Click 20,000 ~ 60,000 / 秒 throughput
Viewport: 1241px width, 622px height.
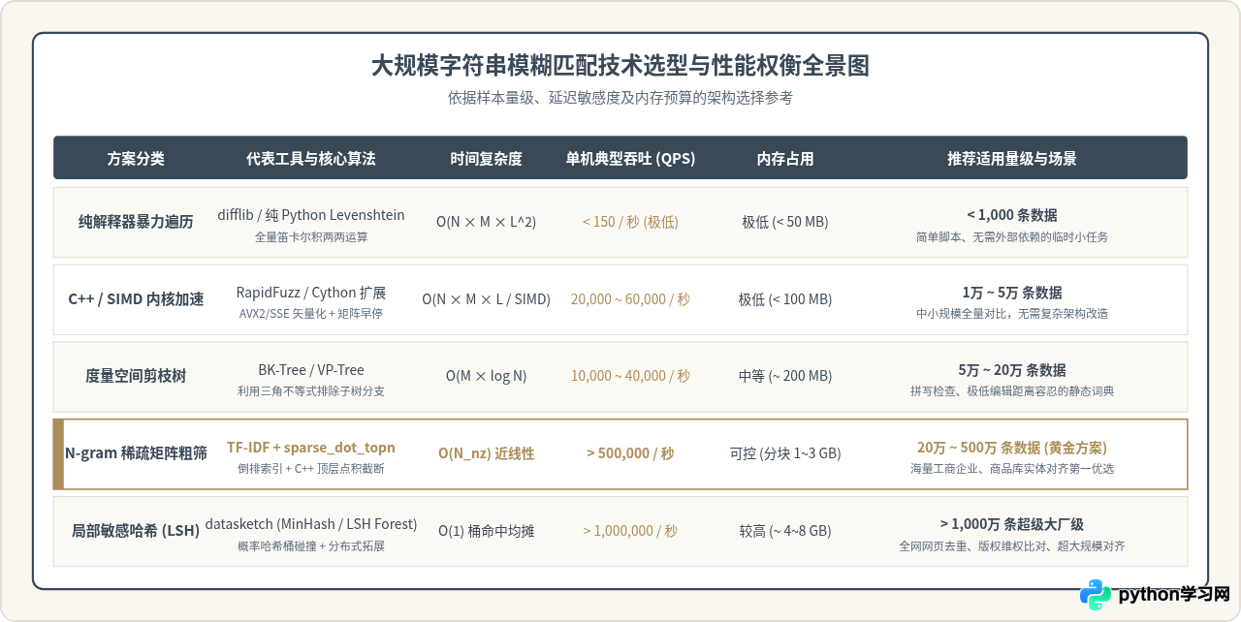click(x=630, y=299)
